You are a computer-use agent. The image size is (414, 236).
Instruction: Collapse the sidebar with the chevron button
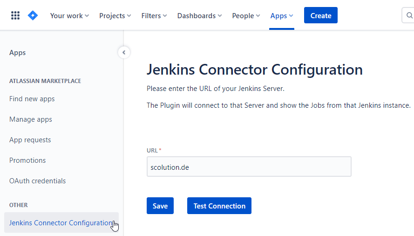(x=123, y=52)
